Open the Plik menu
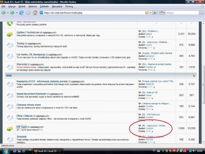This screenshot has height=154, width=205. click(x=3, y=7)
